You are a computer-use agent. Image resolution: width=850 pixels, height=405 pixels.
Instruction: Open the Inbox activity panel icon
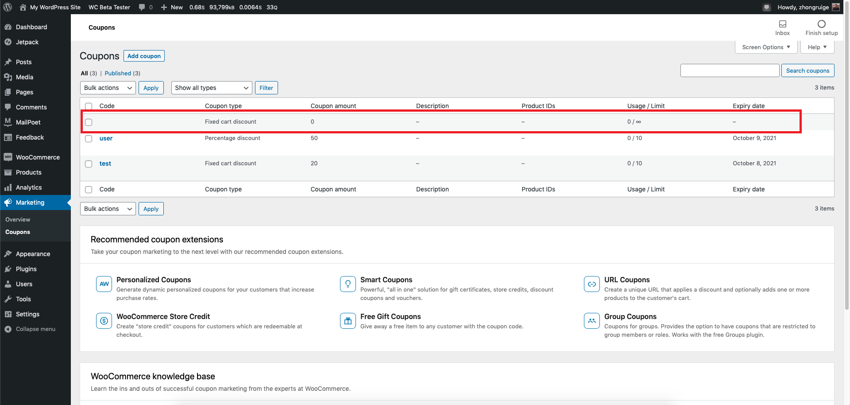[783, 24]
